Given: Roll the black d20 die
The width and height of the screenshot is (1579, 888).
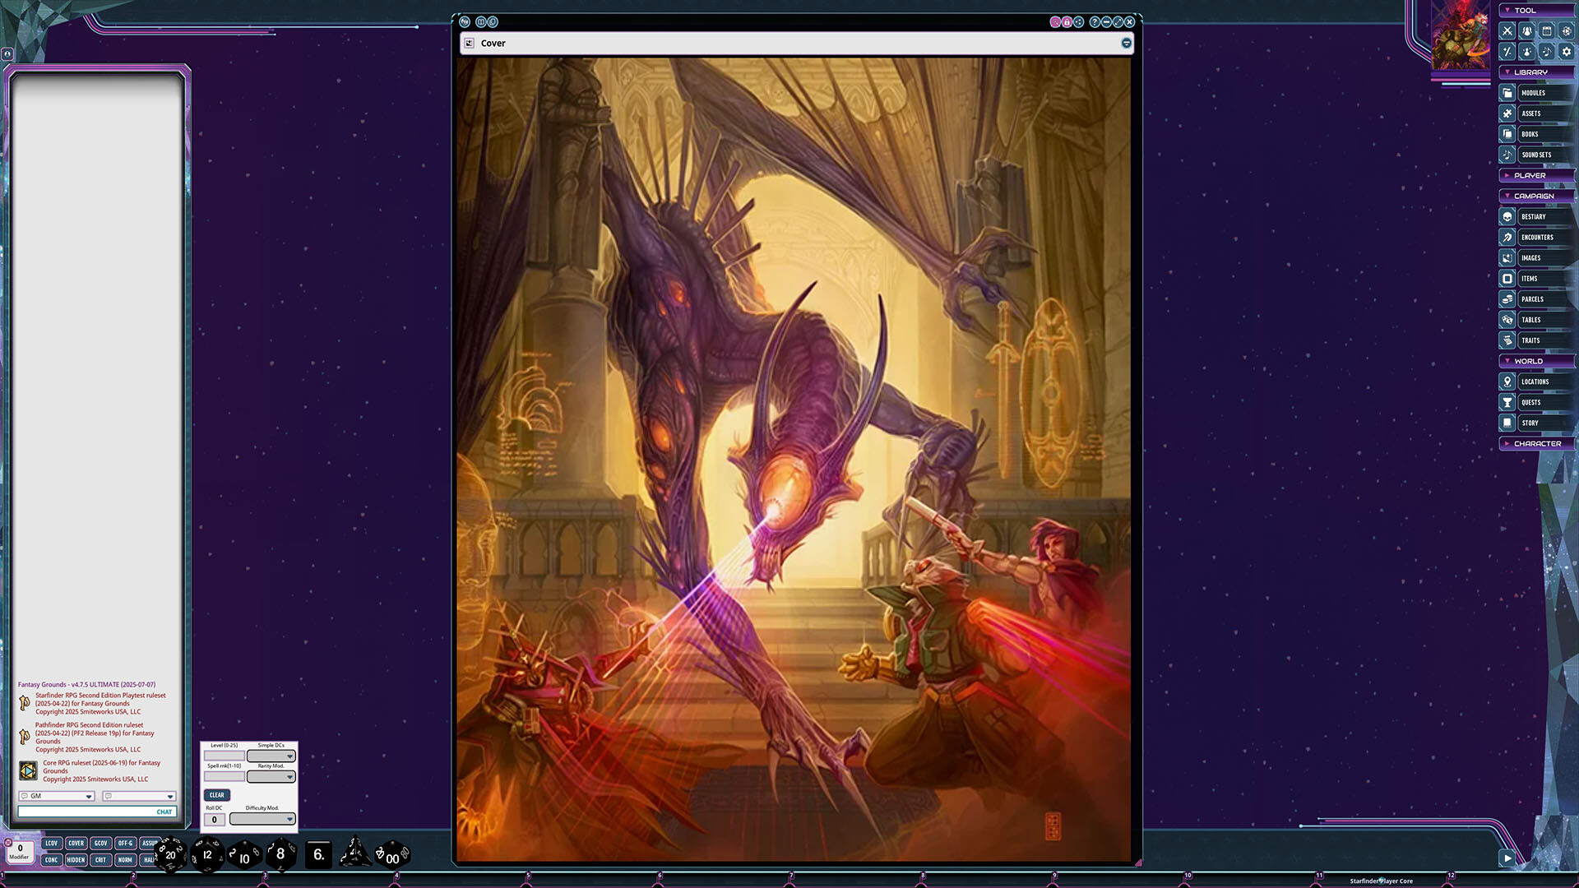Looking at the screenshot, I should (169, 853).
